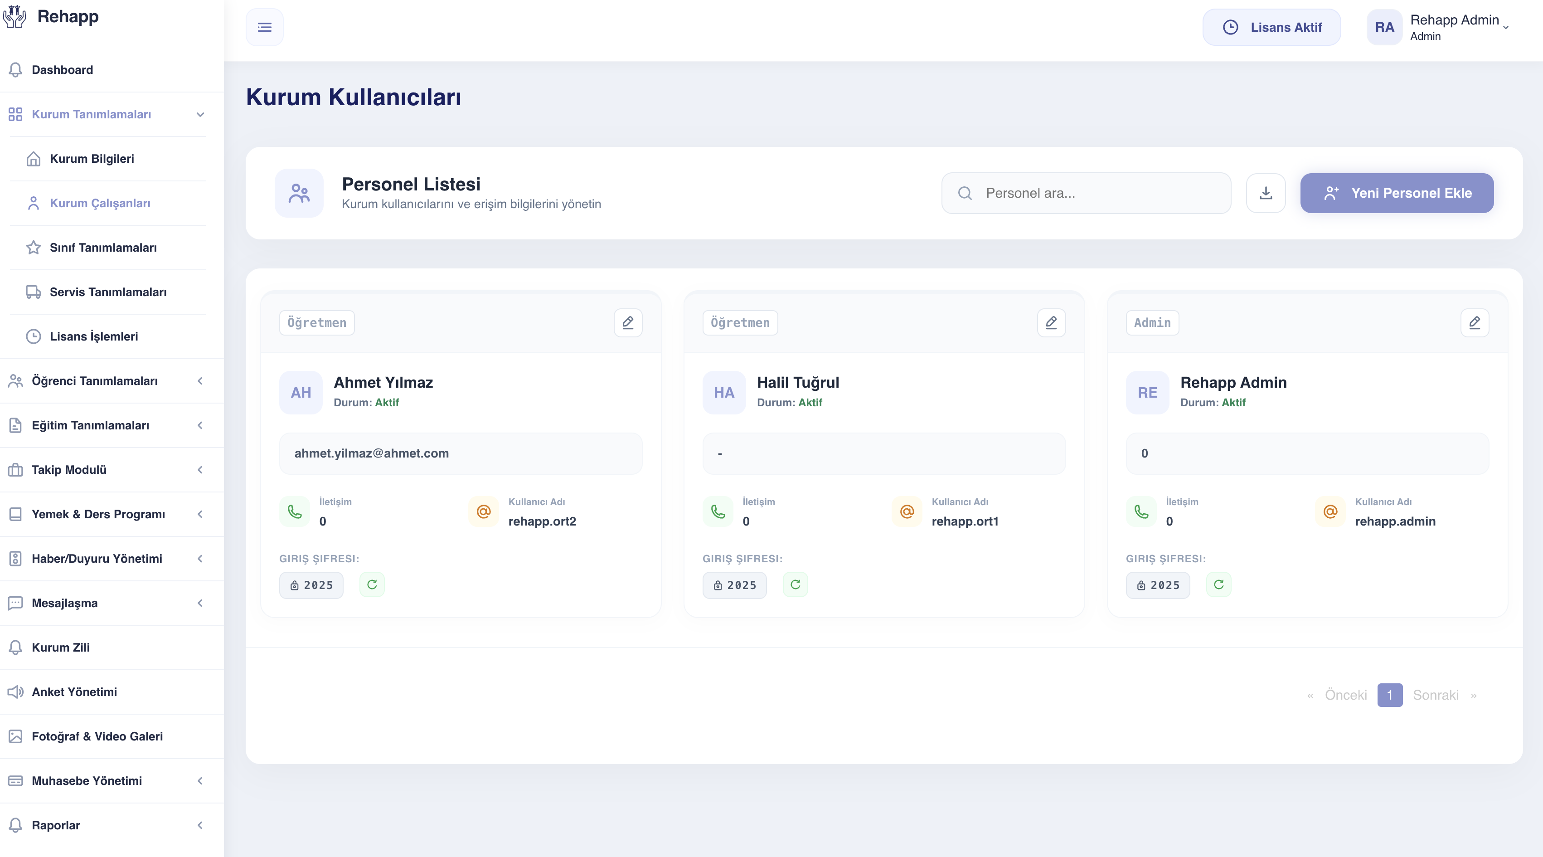This screenshot has width=1543, height=857.
Task: Open Fotoğraf & Video Galeri
Action: click(112, 736)
